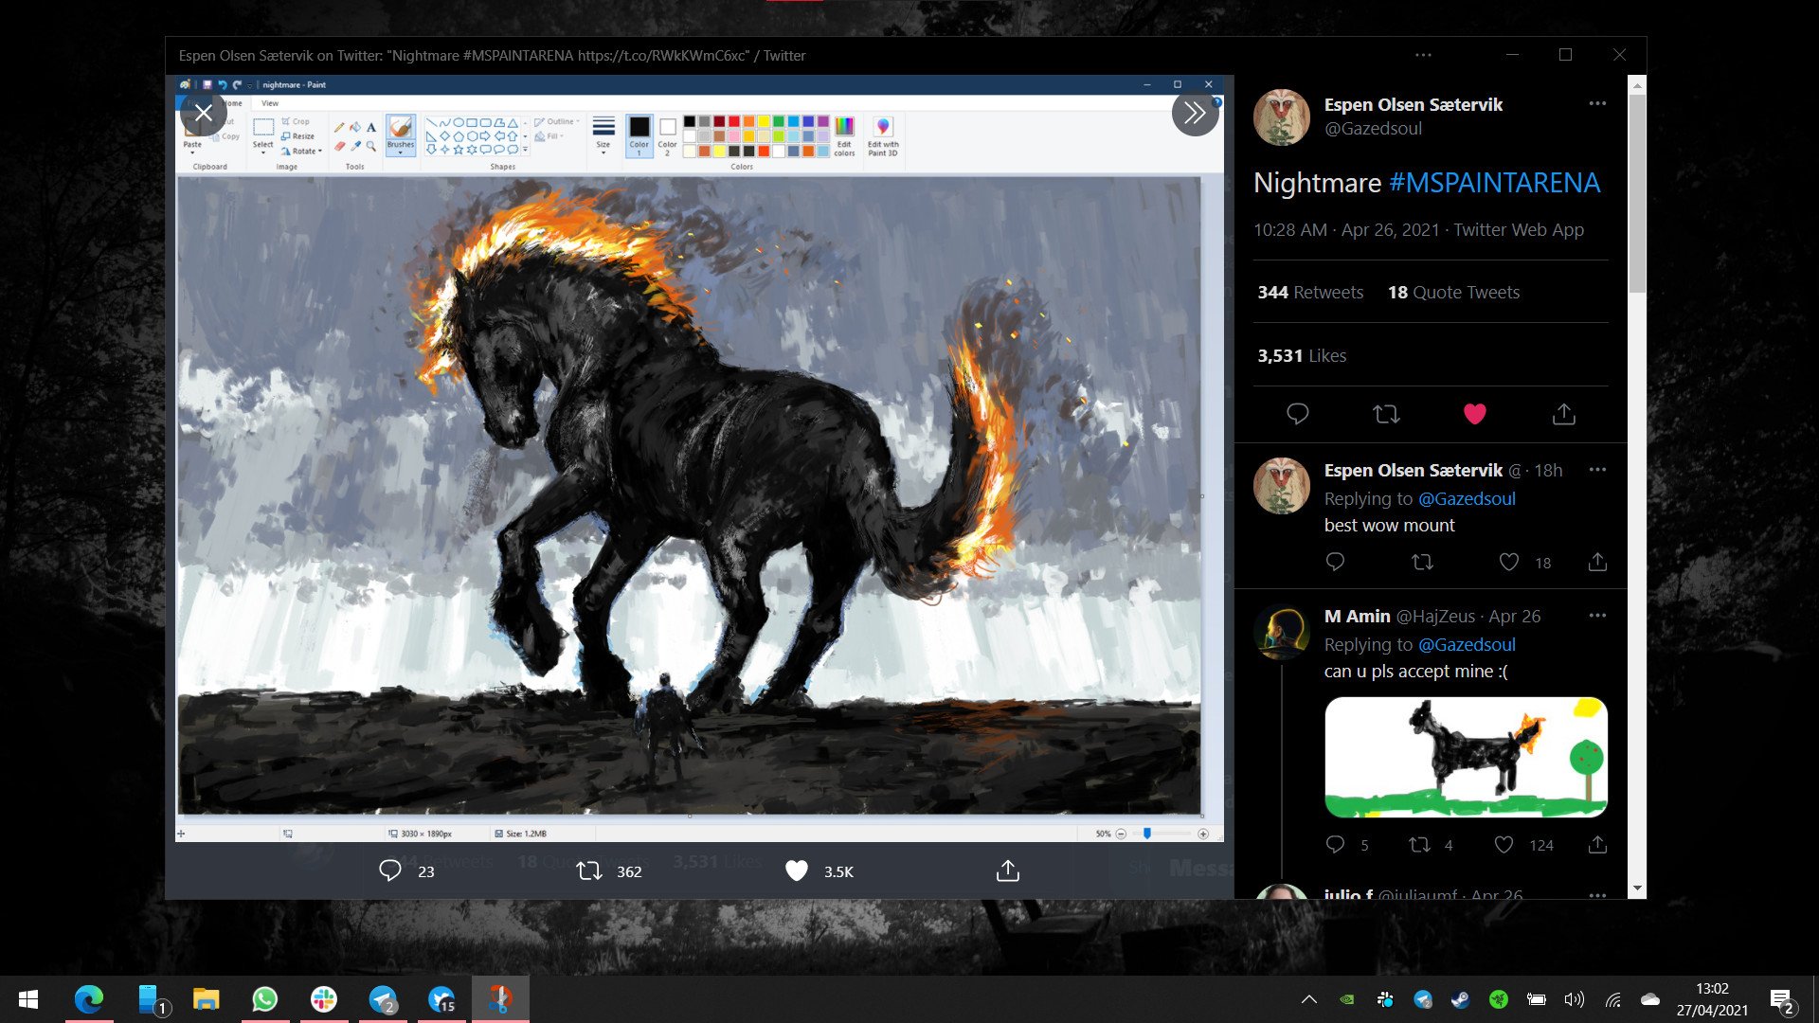This screenshot has height=1023, width=1819.
Task: Select the Eraser tool
Action: (x=339, y=145)
